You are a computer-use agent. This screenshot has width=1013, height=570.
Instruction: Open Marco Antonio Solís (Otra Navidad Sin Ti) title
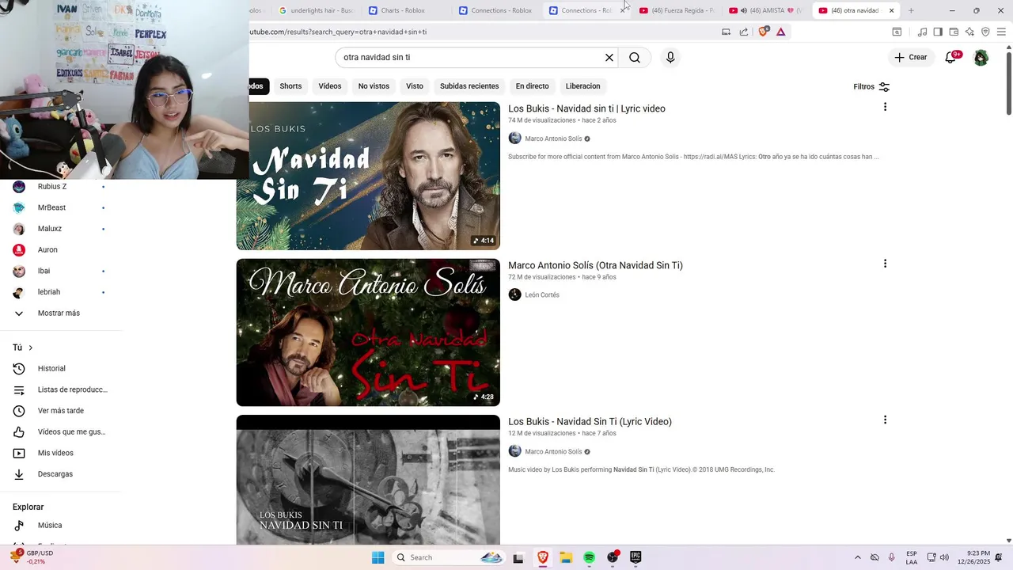595,265
